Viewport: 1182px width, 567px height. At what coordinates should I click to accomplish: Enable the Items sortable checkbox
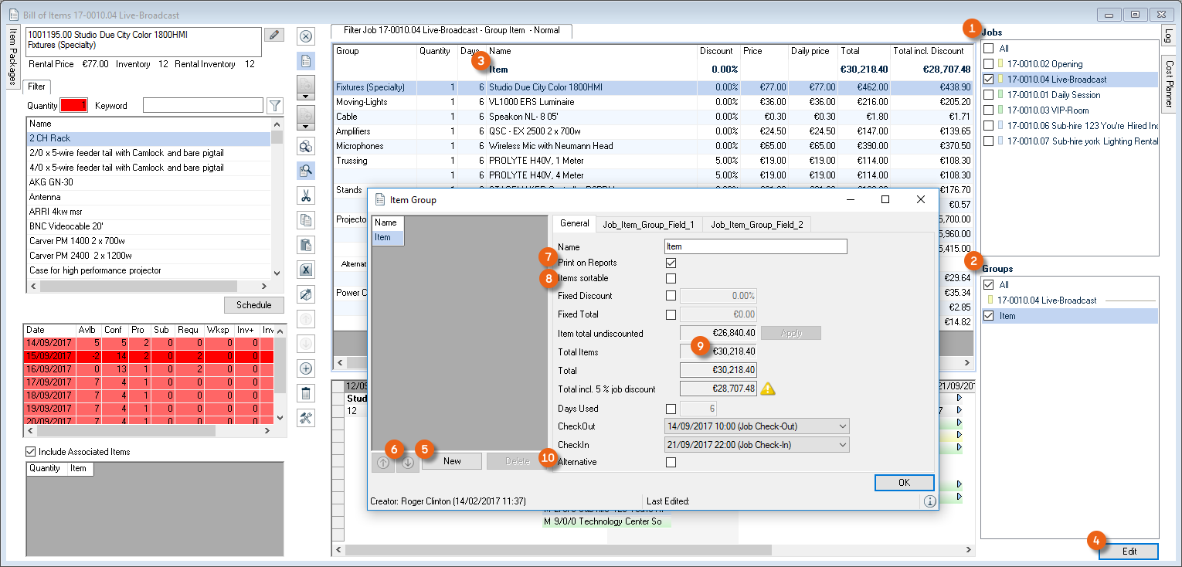coord(671,278)
